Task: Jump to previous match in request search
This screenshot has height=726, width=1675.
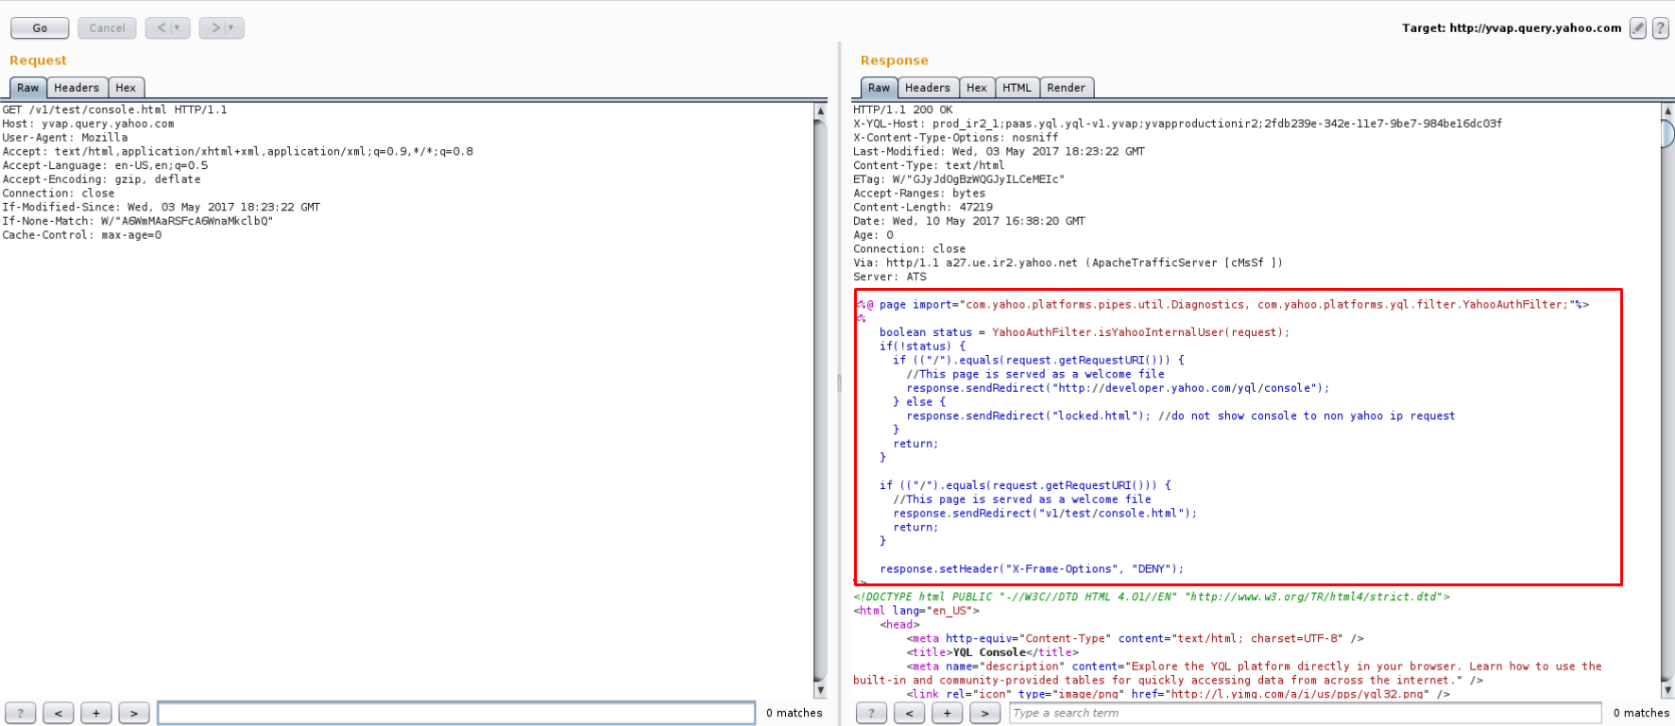Action: 58,713
